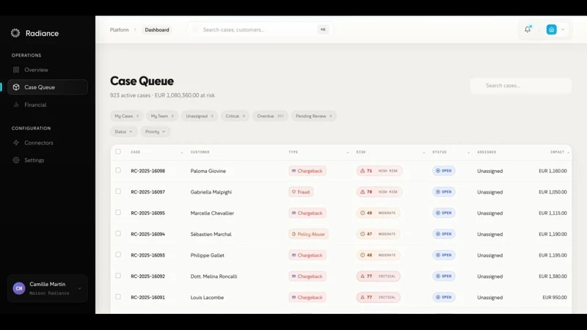This screenshot has height=330, width=587.
Task: Sort the table by Status column
Action: [468, 153]
